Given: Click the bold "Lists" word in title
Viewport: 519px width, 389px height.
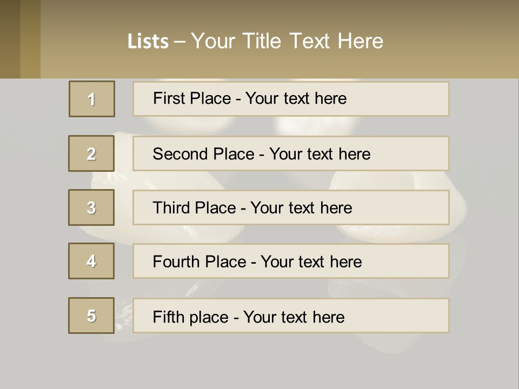Looking at the screenshot, I should [x=148, y=42].
